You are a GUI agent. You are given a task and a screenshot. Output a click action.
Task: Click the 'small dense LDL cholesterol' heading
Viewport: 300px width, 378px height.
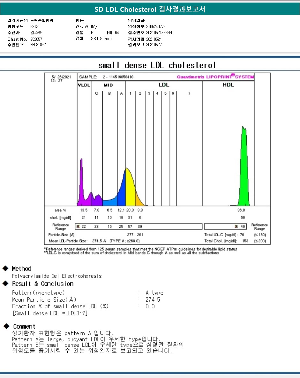point(157,65)
